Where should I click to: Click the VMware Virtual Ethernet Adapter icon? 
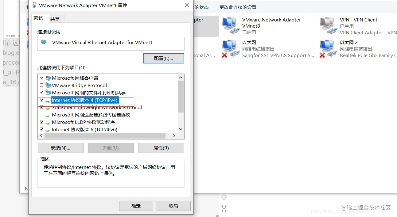click(x=44, y=42)
